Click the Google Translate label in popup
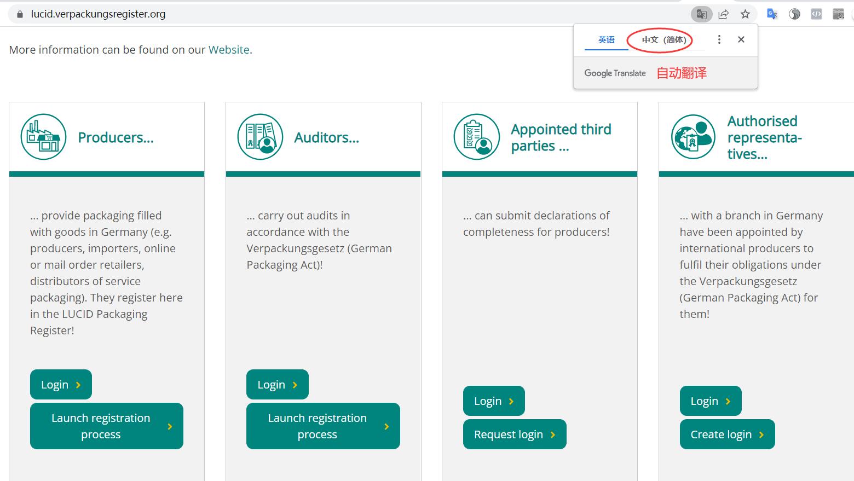The width and height of the screenshot is (854, 481). [615, 73]
